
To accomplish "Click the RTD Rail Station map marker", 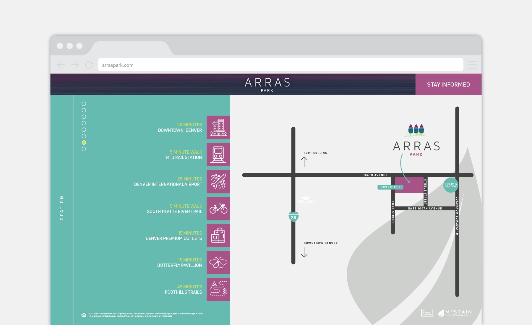I will tap(451, 185).
